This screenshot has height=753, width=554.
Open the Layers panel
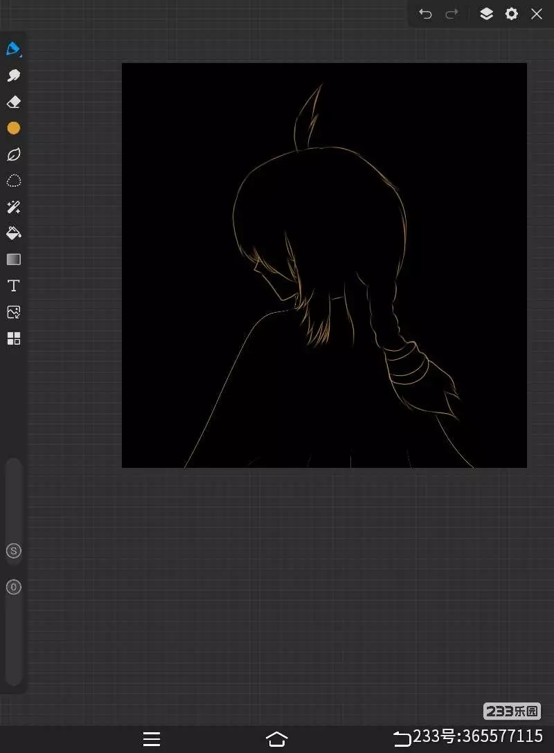tap(486, 14)
